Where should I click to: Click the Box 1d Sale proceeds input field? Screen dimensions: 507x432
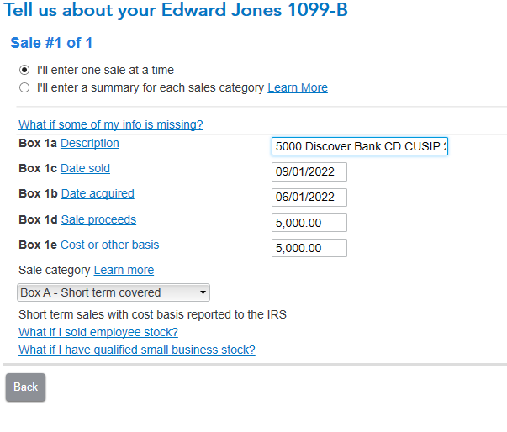coord(309,223)
